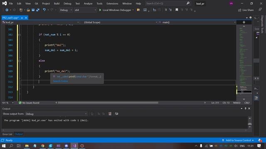Click the Clear All output icon
Screen dimensions: 266x149
[110, 114]
